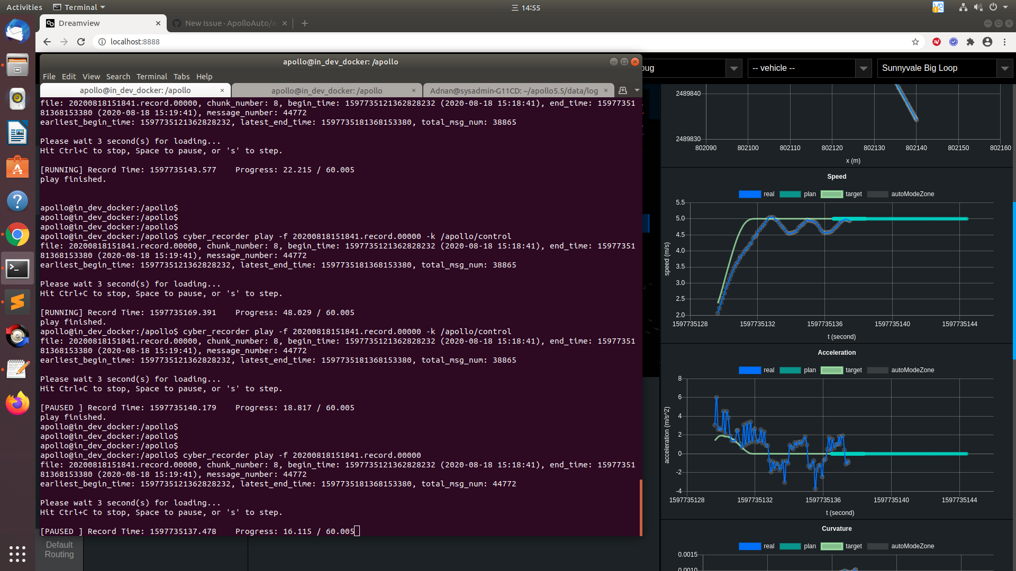Viewport: 1016px width, 571px height.
Task: Open the Chrome profile avatar menu
Action: tap(987, 42)
